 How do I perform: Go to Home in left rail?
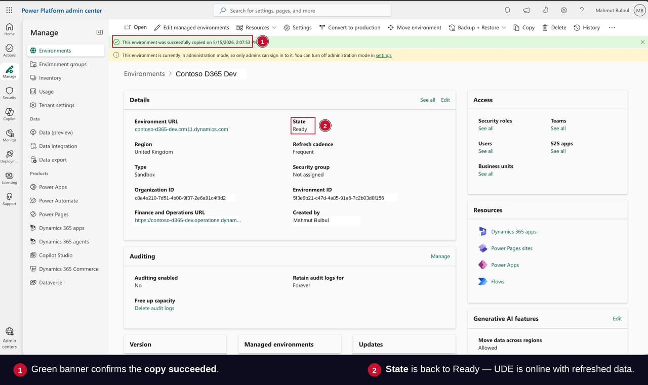point(9,29)
